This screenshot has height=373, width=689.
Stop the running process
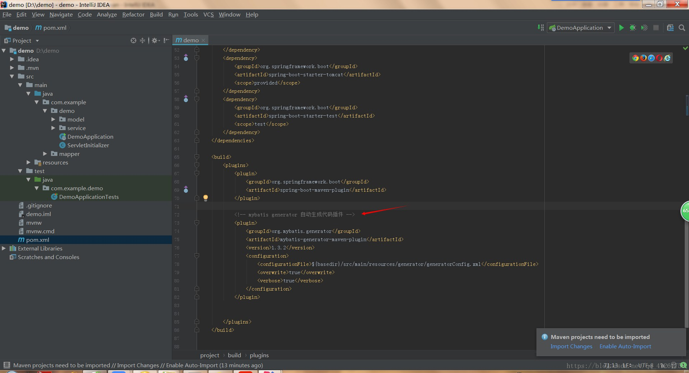(x=656, y=28)
